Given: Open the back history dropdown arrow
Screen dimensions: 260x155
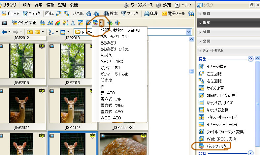Looking at the screenshot, I should click(x=10, y=32).
